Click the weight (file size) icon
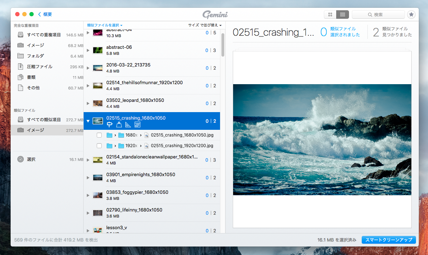 pos(119,124)
